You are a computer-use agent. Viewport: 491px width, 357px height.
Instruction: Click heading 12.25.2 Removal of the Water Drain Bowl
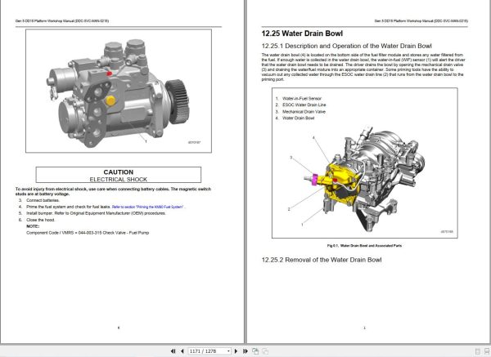point(322,260)
